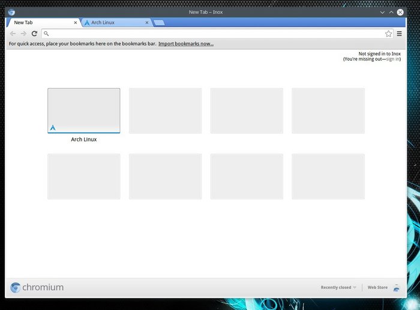Open the Arch Linux most-visited thumbnail

[x=84, y=110]
